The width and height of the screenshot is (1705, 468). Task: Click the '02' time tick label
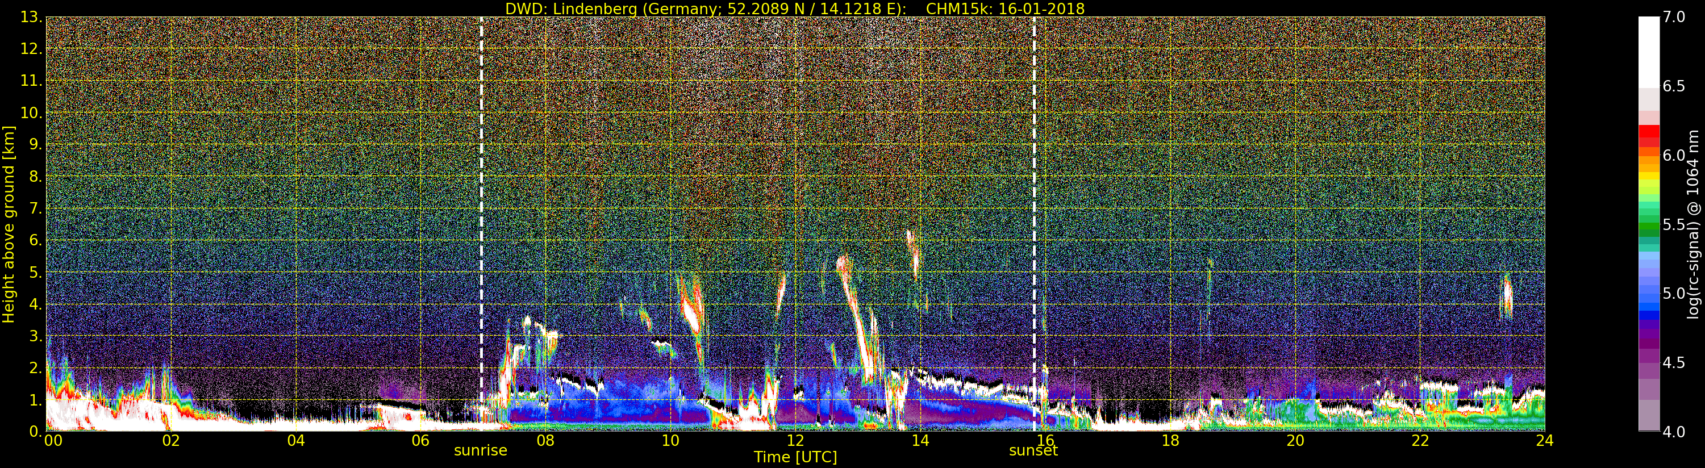(x=171, y=440)
